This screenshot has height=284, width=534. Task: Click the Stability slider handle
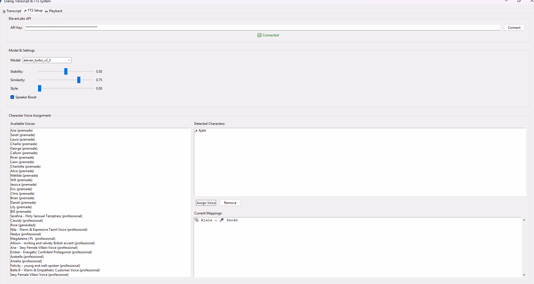click(66, 72)
